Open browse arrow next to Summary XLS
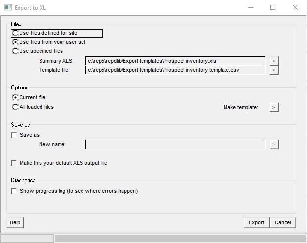Viewport: 307px width, 243px height. (274, 61)
